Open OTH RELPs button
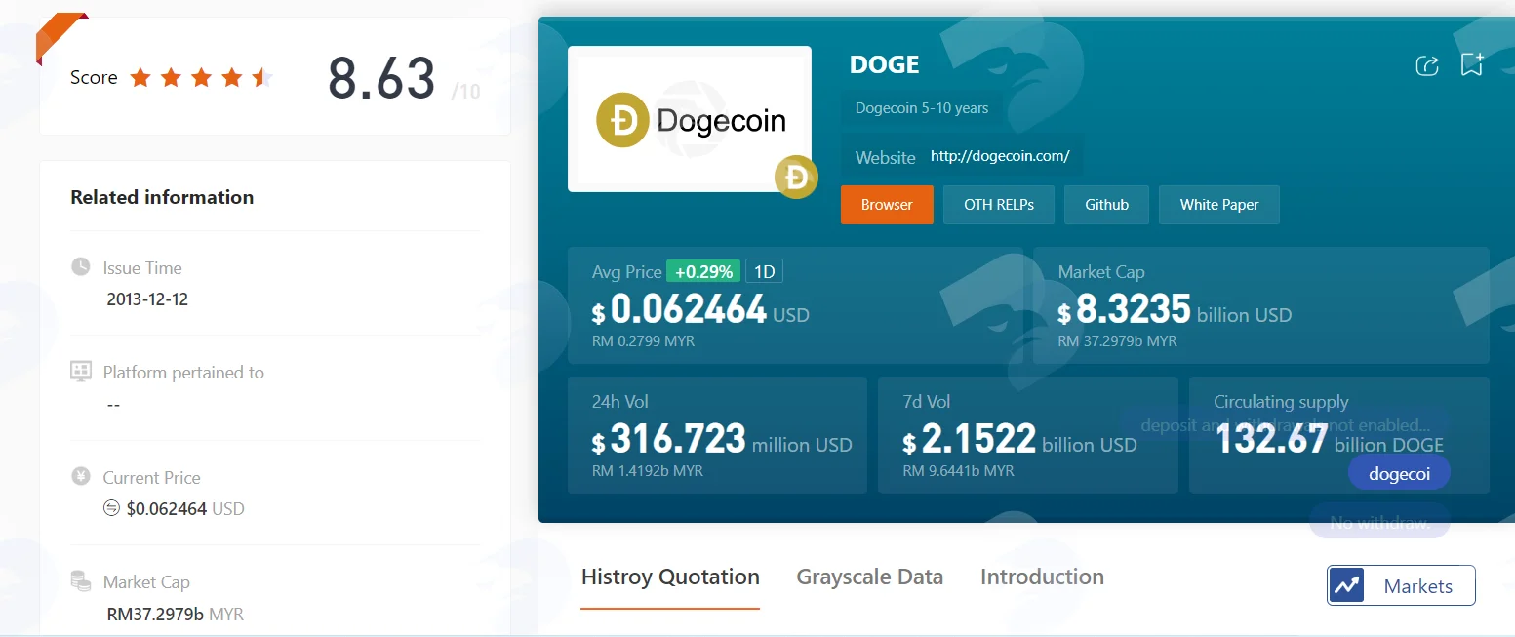This screenshot has height=637, width=1515. pos(999,205)
